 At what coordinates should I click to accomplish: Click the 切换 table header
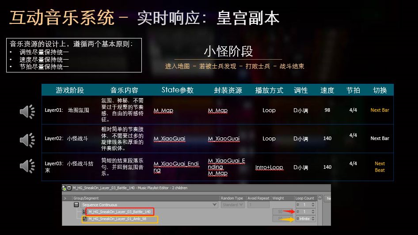[380, 90]
